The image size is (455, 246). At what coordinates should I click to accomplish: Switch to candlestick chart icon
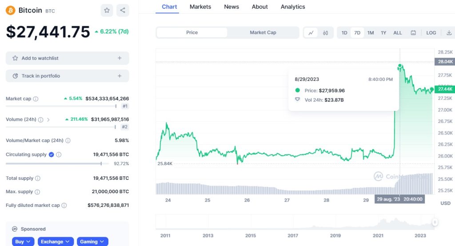tap(326, 33)
